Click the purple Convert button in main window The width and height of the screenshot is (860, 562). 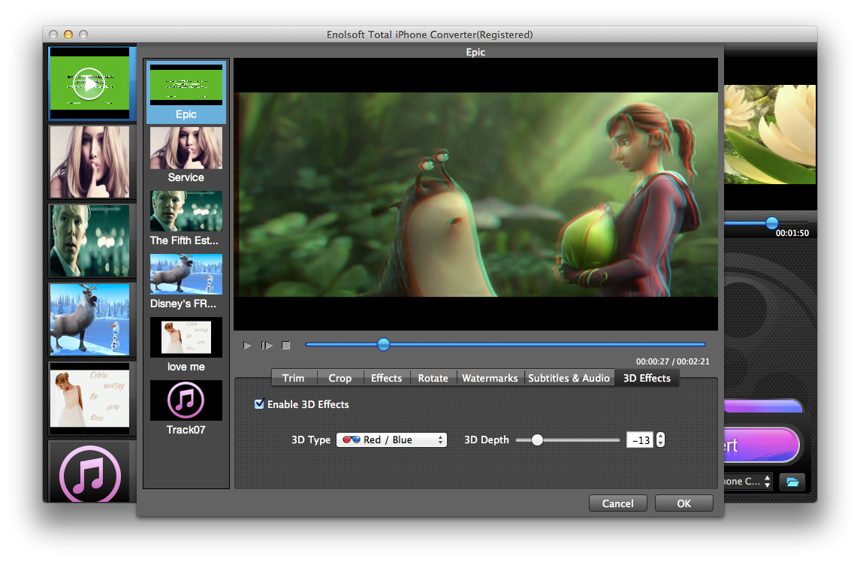(x=761, y=445)
